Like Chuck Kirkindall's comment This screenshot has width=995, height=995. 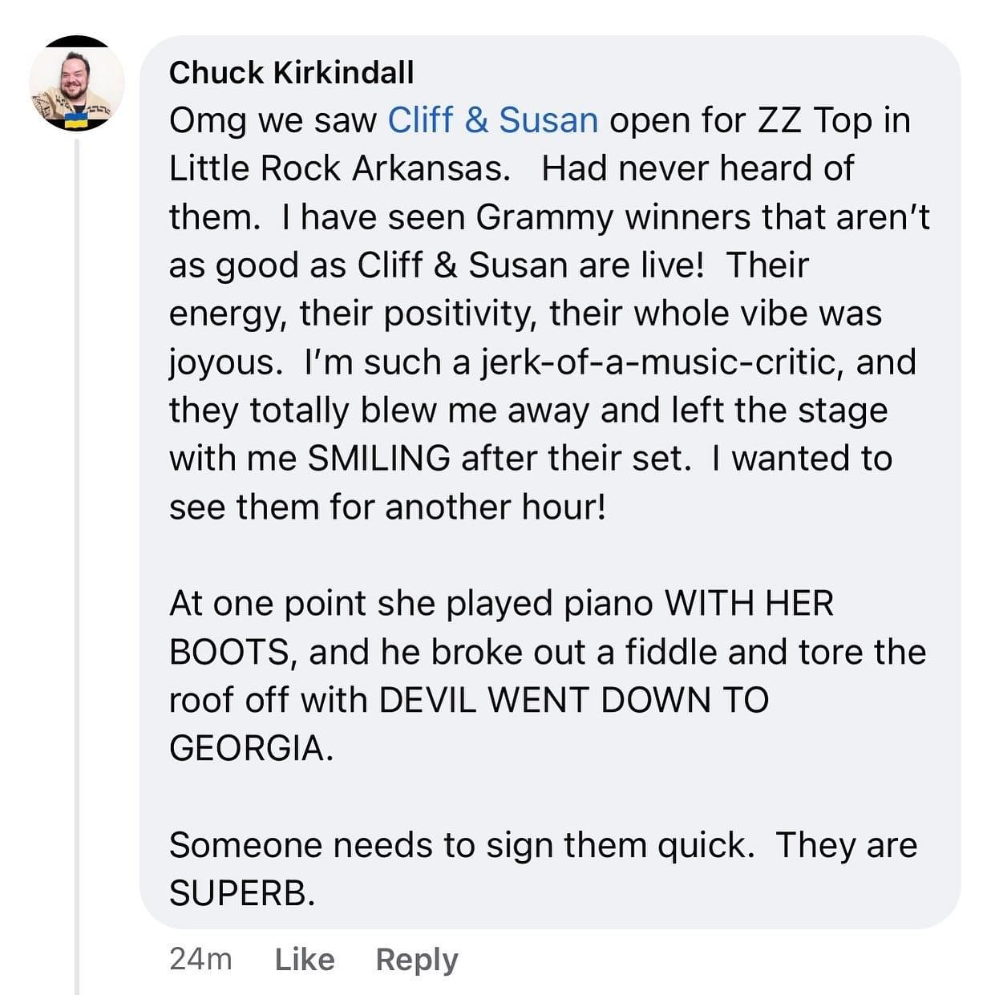305,959
